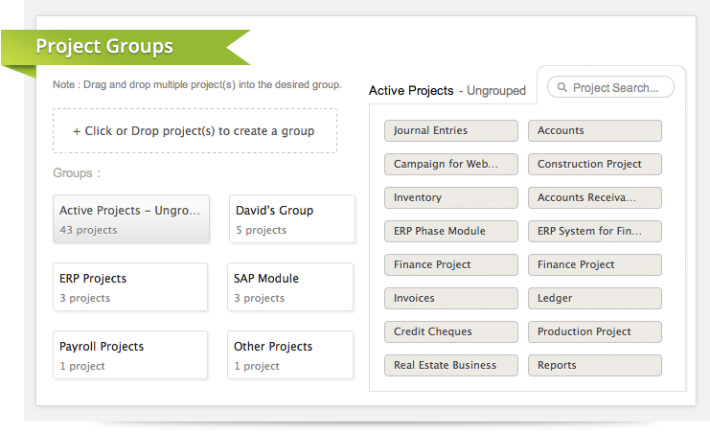Click the magnifier icon in Project Search
Viewport: 710px width, 432px height.
(561, 88)
